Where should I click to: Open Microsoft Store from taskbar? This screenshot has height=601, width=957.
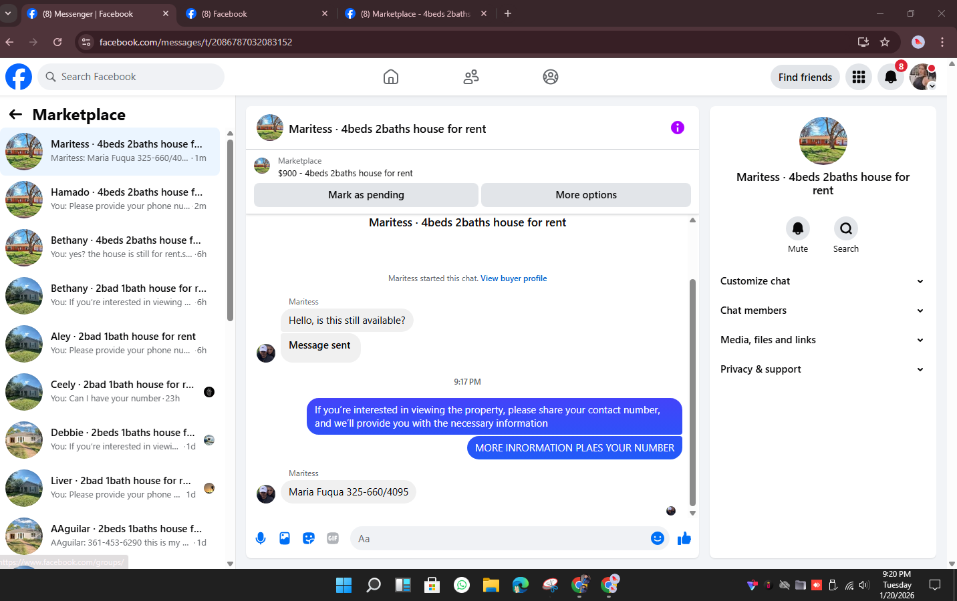click(x=432, y=585)
